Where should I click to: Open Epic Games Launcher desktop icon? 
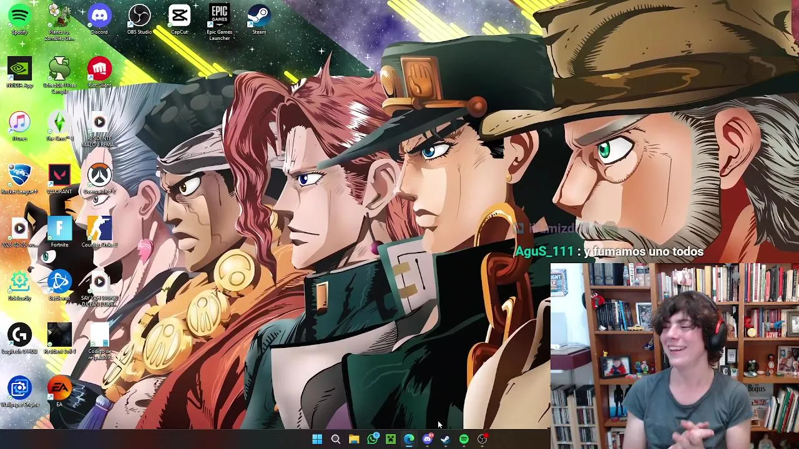click(x=219, y=22)
